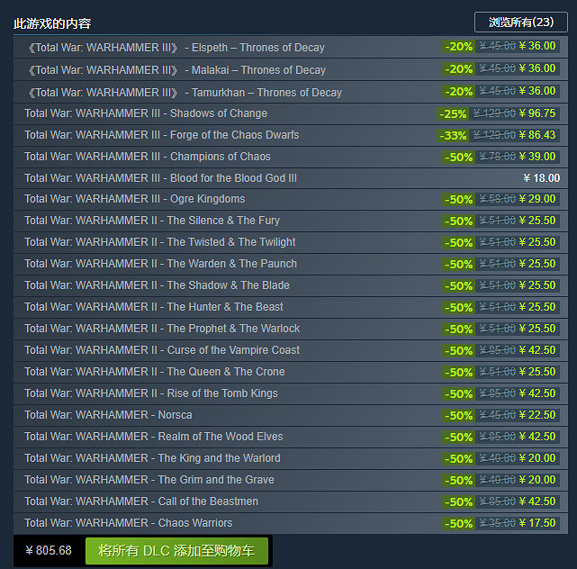Open Elspeth – Thrones of Decay DLC
The width and height of the screenshot is (577, 569).
pos(176,48)
